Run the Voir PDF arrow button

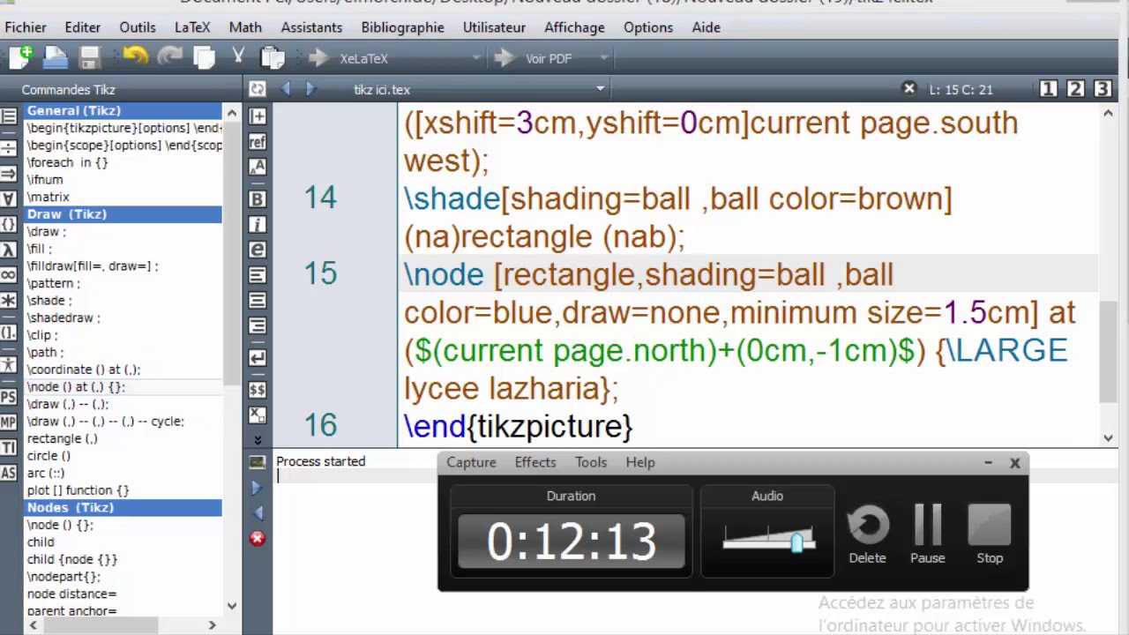(504, 58)
